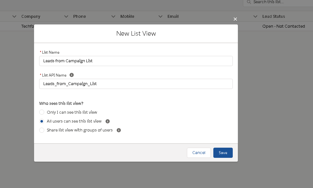Image resolution: width=313 pixels, height=188 pixels.
Task: Cancel the New List View dialog
Action: 199,153
